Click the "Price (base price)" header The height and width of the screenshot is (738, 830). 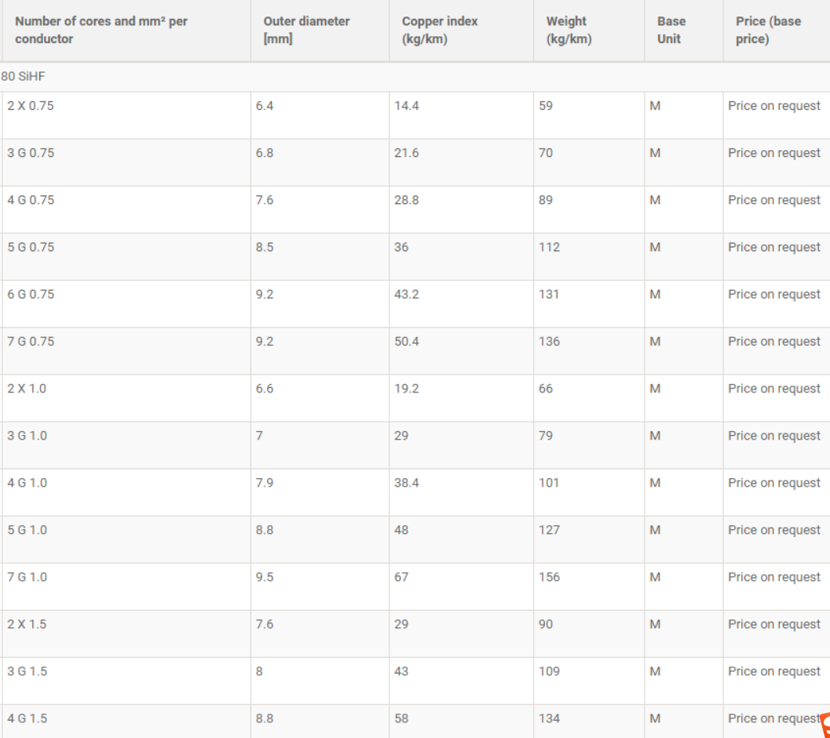[x=768, y=30]
